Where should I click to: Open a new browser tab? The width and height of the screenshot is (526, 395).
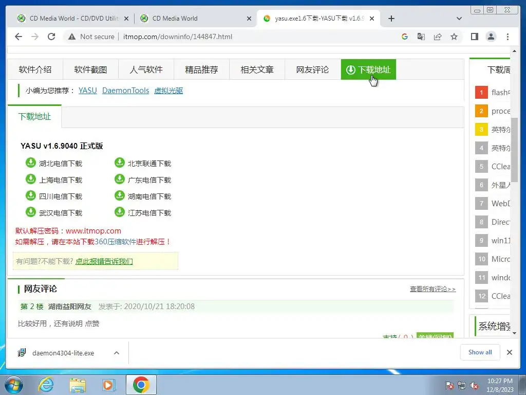point(391,19)
